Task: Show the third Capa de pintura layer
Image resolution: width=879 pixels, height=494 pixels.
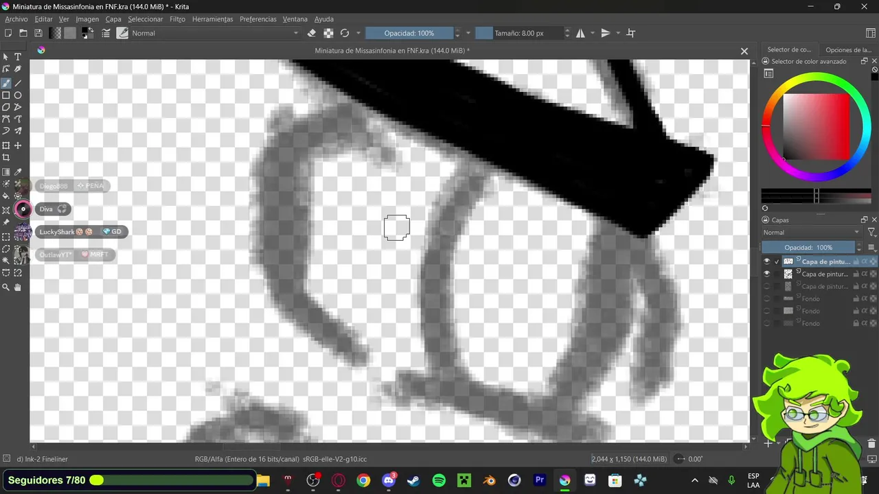Action: click(767, 286)
